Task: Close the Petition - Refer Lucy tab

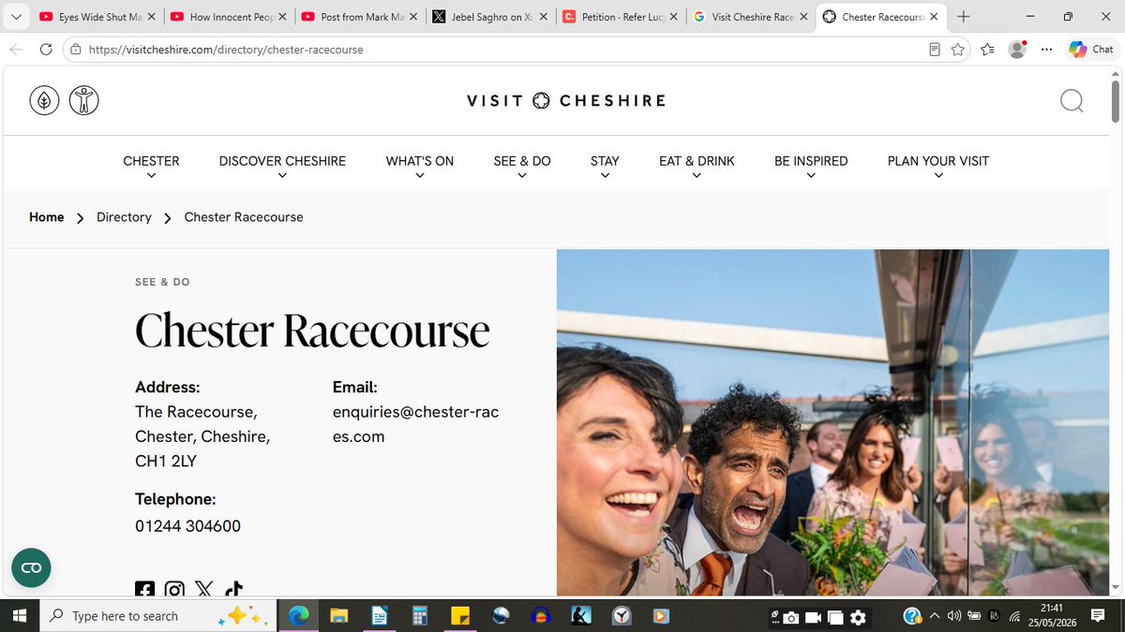Action: click(x=673, y=17)
